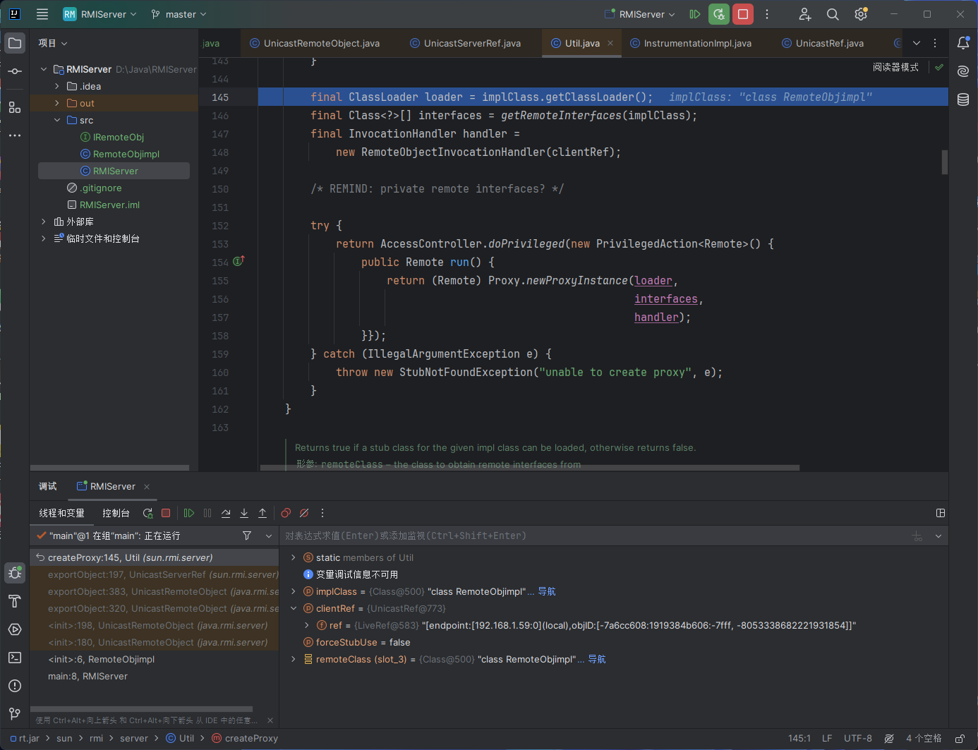Click LF line separator in status bar
Viewport: 978px width, 750px height.
[827, 738]
